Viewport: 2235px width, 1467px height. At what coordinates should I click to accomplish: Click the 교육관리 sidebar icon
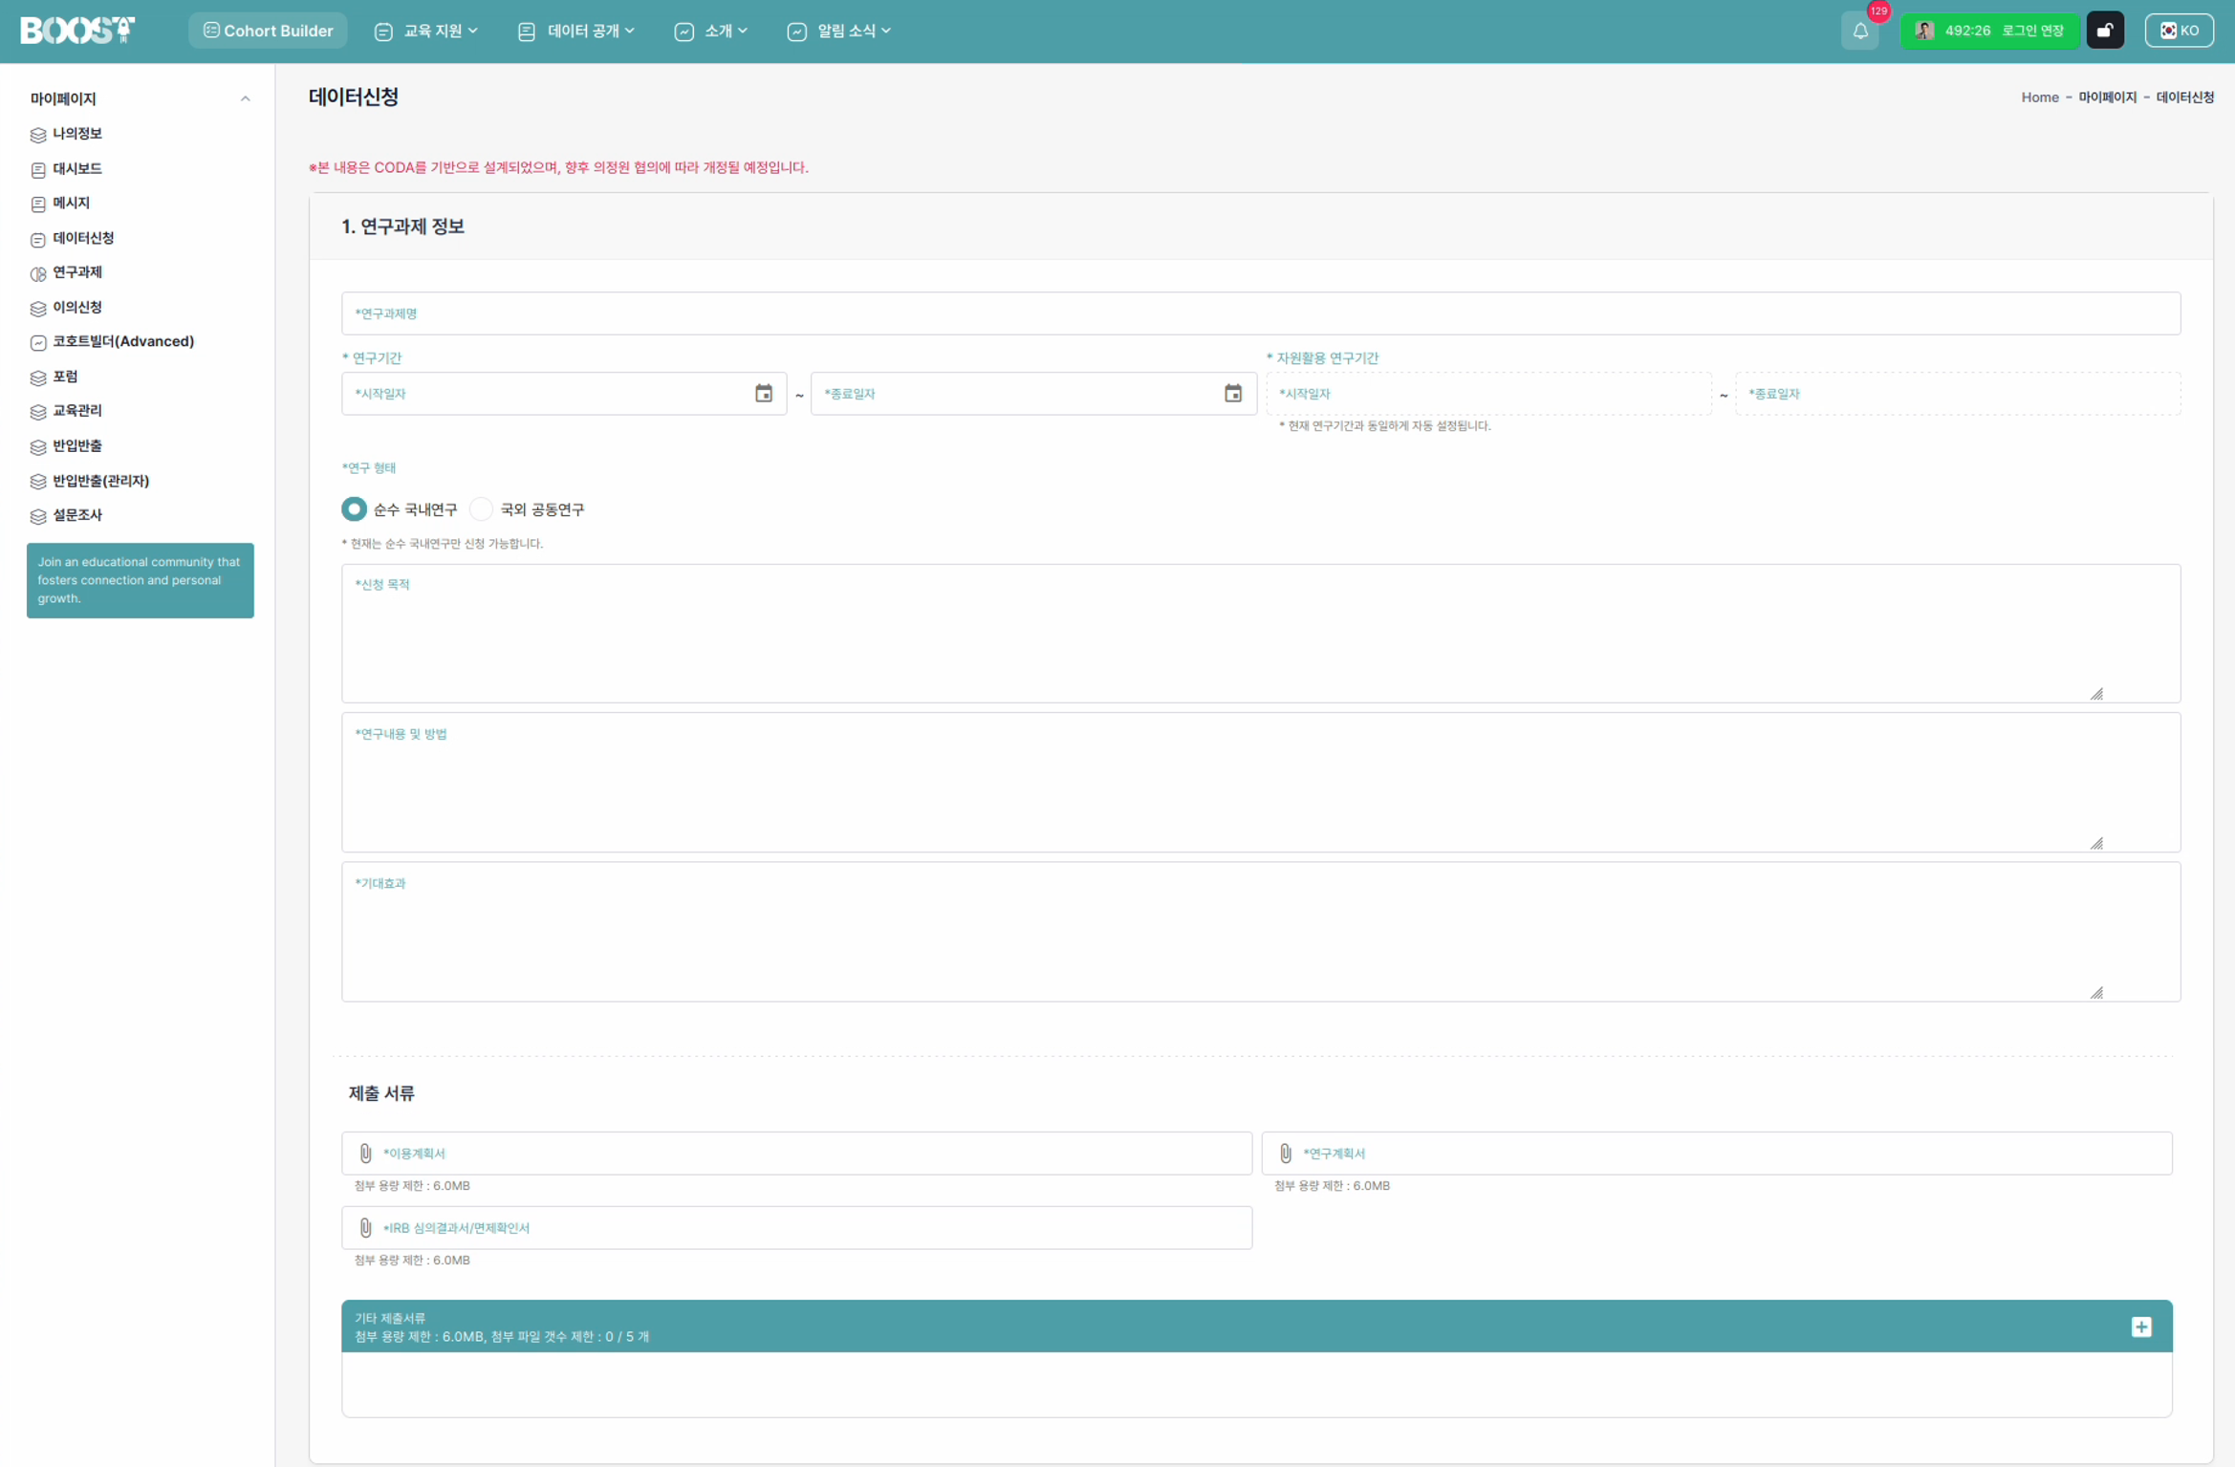(x=38, y=412)
